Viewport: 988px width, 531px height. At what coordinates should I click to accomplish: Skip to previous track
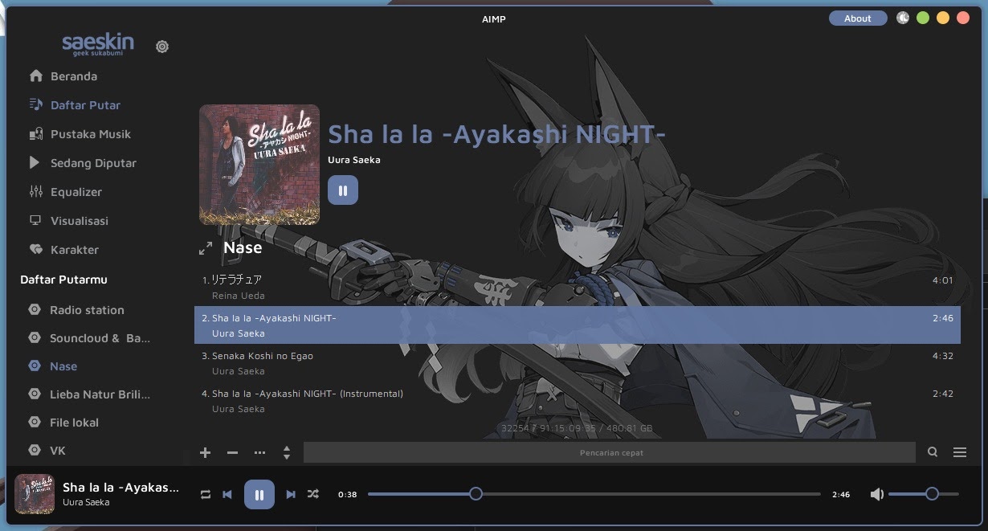[x=227, y=495]
